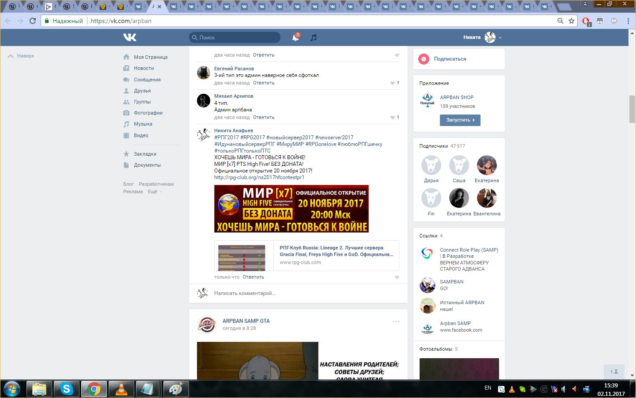This screenshot has width=636, height=398.
Task: Open Новости in the sidebar
Action: click(144, 68)
